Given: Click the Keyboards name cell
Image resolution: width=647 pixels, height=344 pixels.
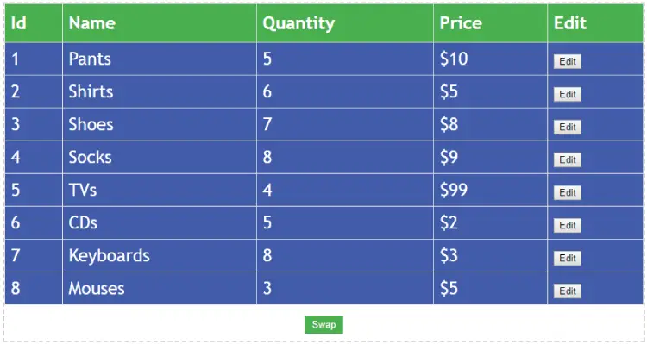Looking at the screenshot, I should pyautogui.click(x=160, y=256).
